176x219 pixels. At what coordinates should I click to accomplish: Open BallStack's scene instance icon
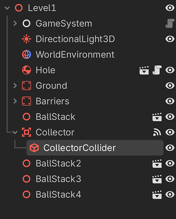tap(157, 117)
